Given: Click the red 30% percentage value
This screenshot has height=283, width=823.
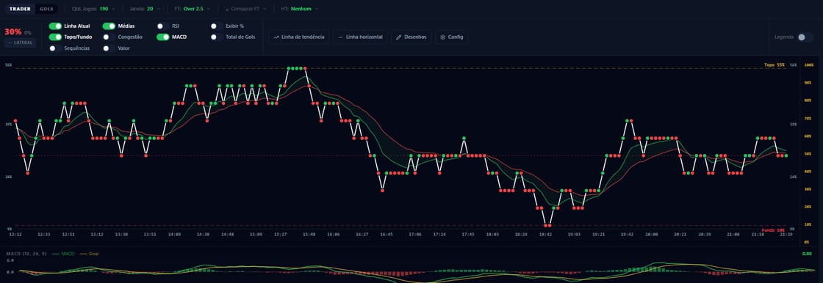Looking at the screenshot, I should pos(13,32).
